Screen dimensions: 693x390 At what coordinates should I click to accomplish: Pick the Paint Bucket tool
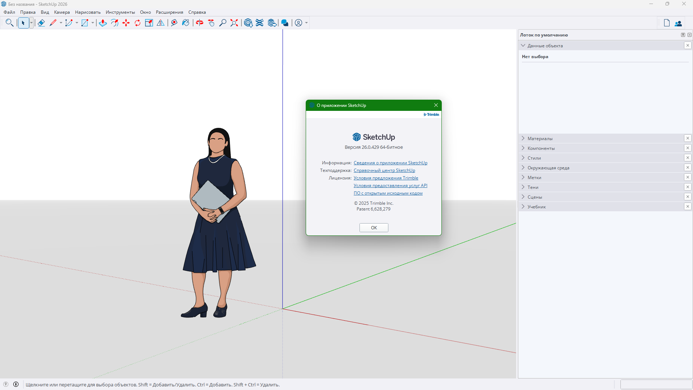click(186, 23)
